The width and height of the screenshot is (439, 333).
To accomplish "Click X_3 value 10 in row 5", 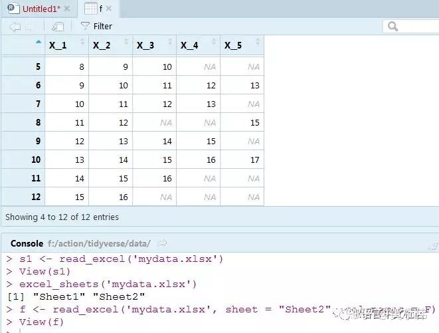I will 167,66.
